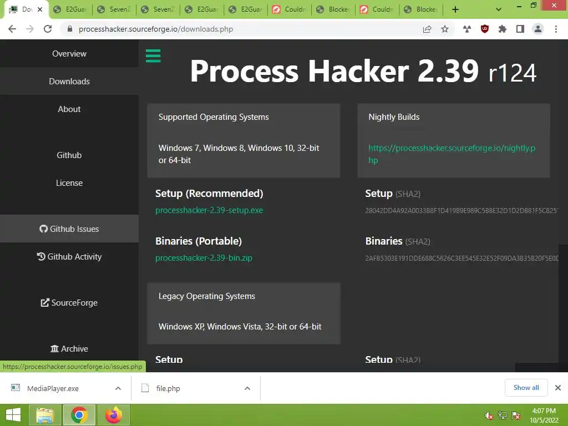Viewport: 568px width, 426px height.
Task: Bookmark this page with star icon
Action: pyautogui.click(x=445, y=29)
